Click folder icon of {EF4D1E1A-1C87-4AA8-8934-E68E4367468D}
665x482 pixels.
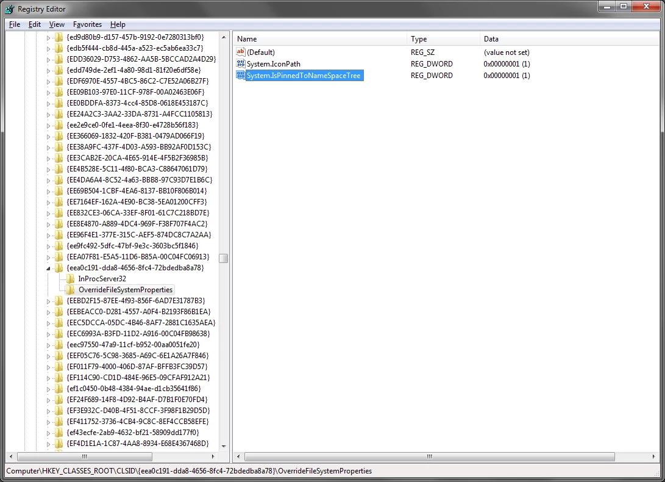(59, 444)
